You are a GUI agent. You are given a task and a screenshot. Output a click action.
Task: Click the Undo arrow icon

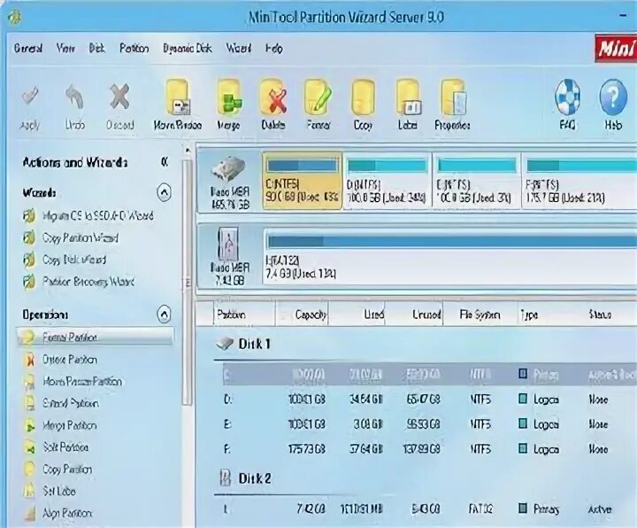74,97
